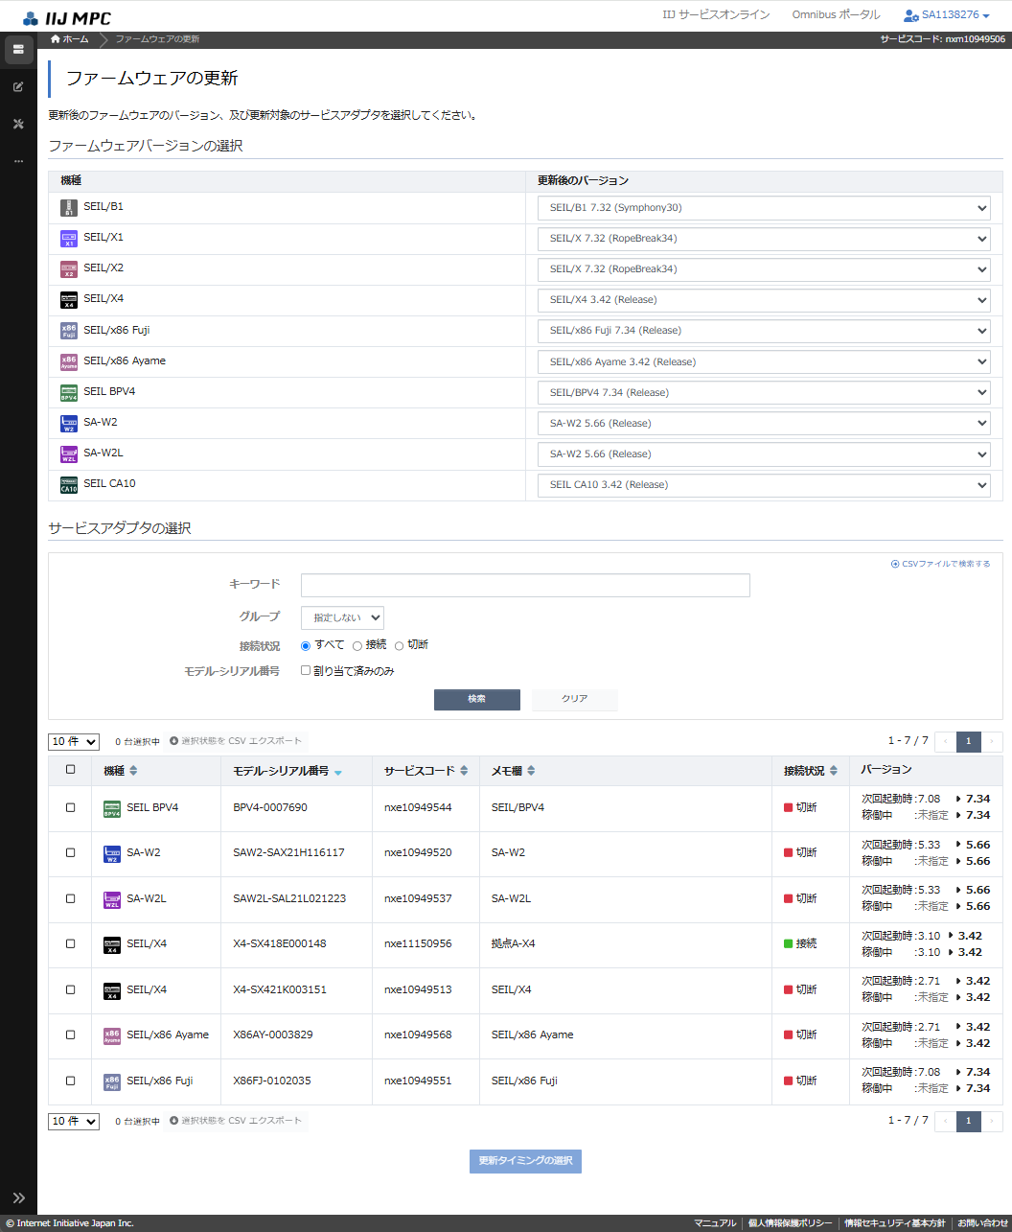Open SEIL/B1 7.32 version dropdown
This screenshot has width=1012, height=1232.
tap(764, 208)
